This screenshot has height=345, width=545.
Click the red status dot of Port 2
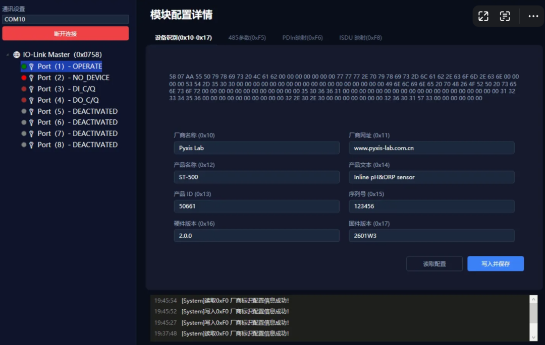click(24, 78)
